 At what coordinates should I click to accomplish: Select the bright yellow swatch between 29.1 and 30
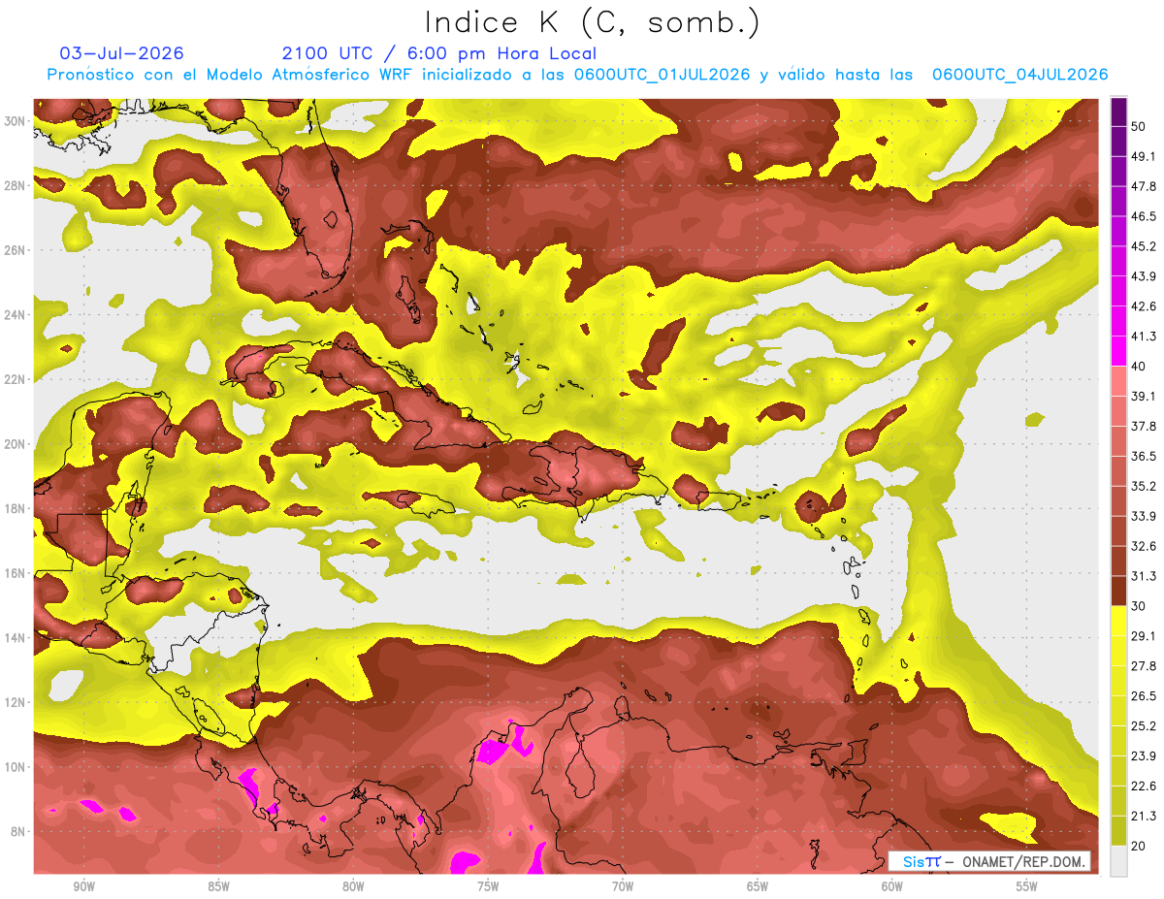[x=1119, y=621]
